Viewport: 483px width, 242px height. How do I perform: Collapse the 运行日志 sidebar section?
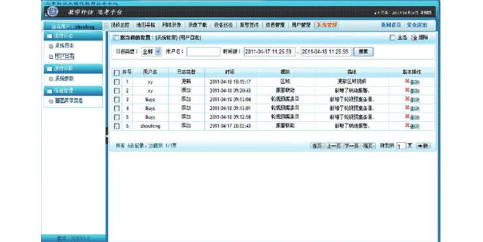[x=73, y=36]
